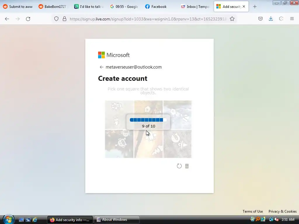Screen dimensions: 299x224
Task: Click the 9 of 10 progress bar
Action: tap(148, 120)
